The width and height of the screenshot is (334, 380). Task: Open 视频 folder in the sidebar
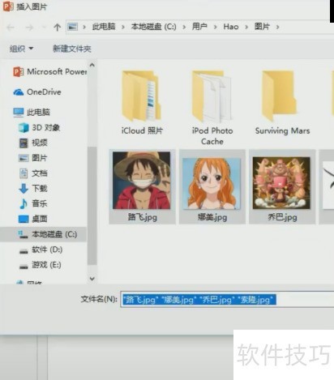40,143
